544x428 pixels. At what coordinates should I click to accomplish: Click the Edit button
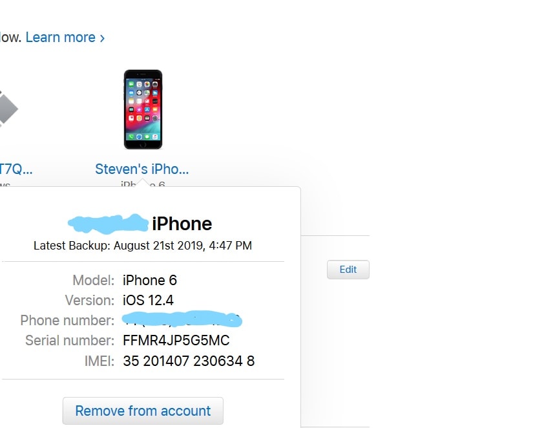pyautogui.click(x=348, y=270)
